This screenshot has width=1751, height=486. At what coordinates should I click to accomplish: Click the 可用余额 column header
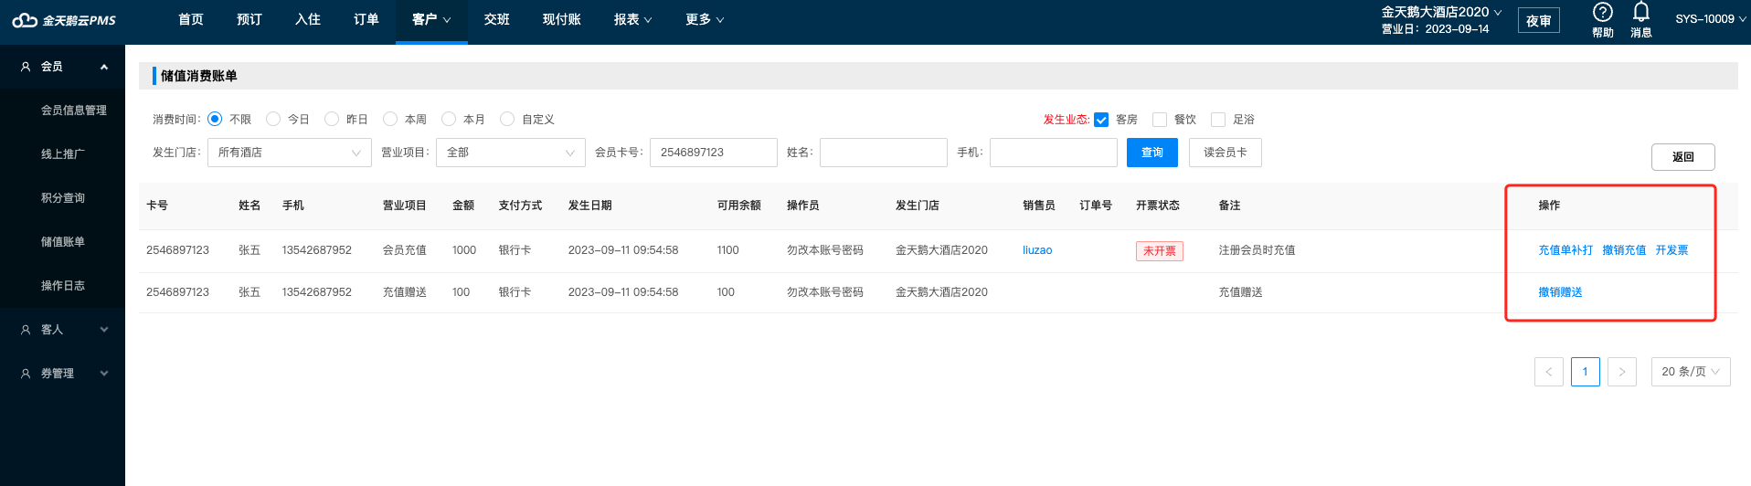739,206
